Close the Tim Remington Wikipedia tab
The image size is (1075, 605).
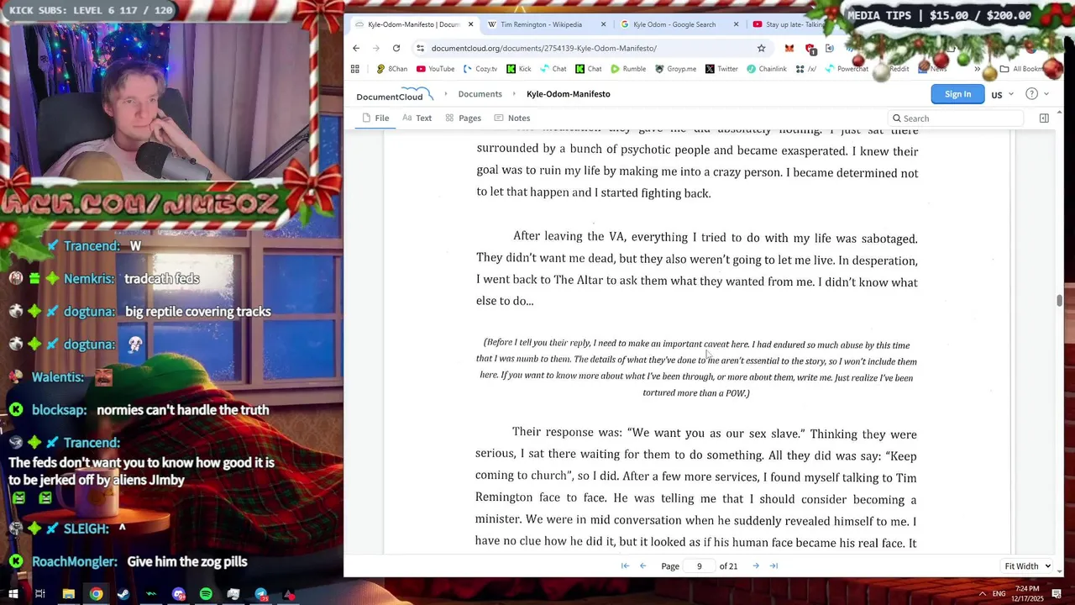tap(603, 24)
